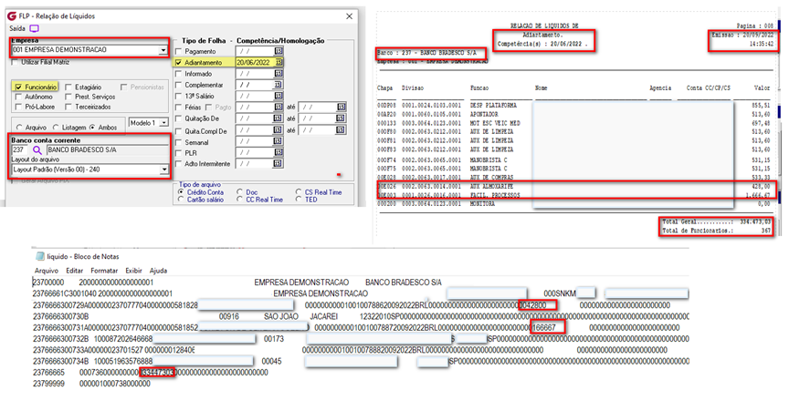Select Cartão salário file type
Viewport: 789px width, 401px height.
tap(181, 200)
